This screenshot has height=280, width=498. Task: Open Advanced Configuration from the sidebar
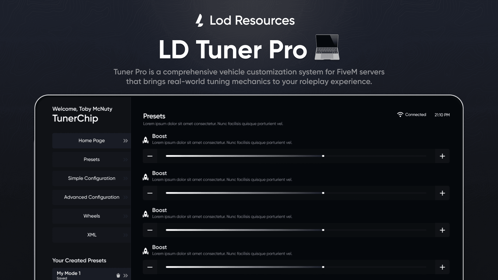click(92, 197)
